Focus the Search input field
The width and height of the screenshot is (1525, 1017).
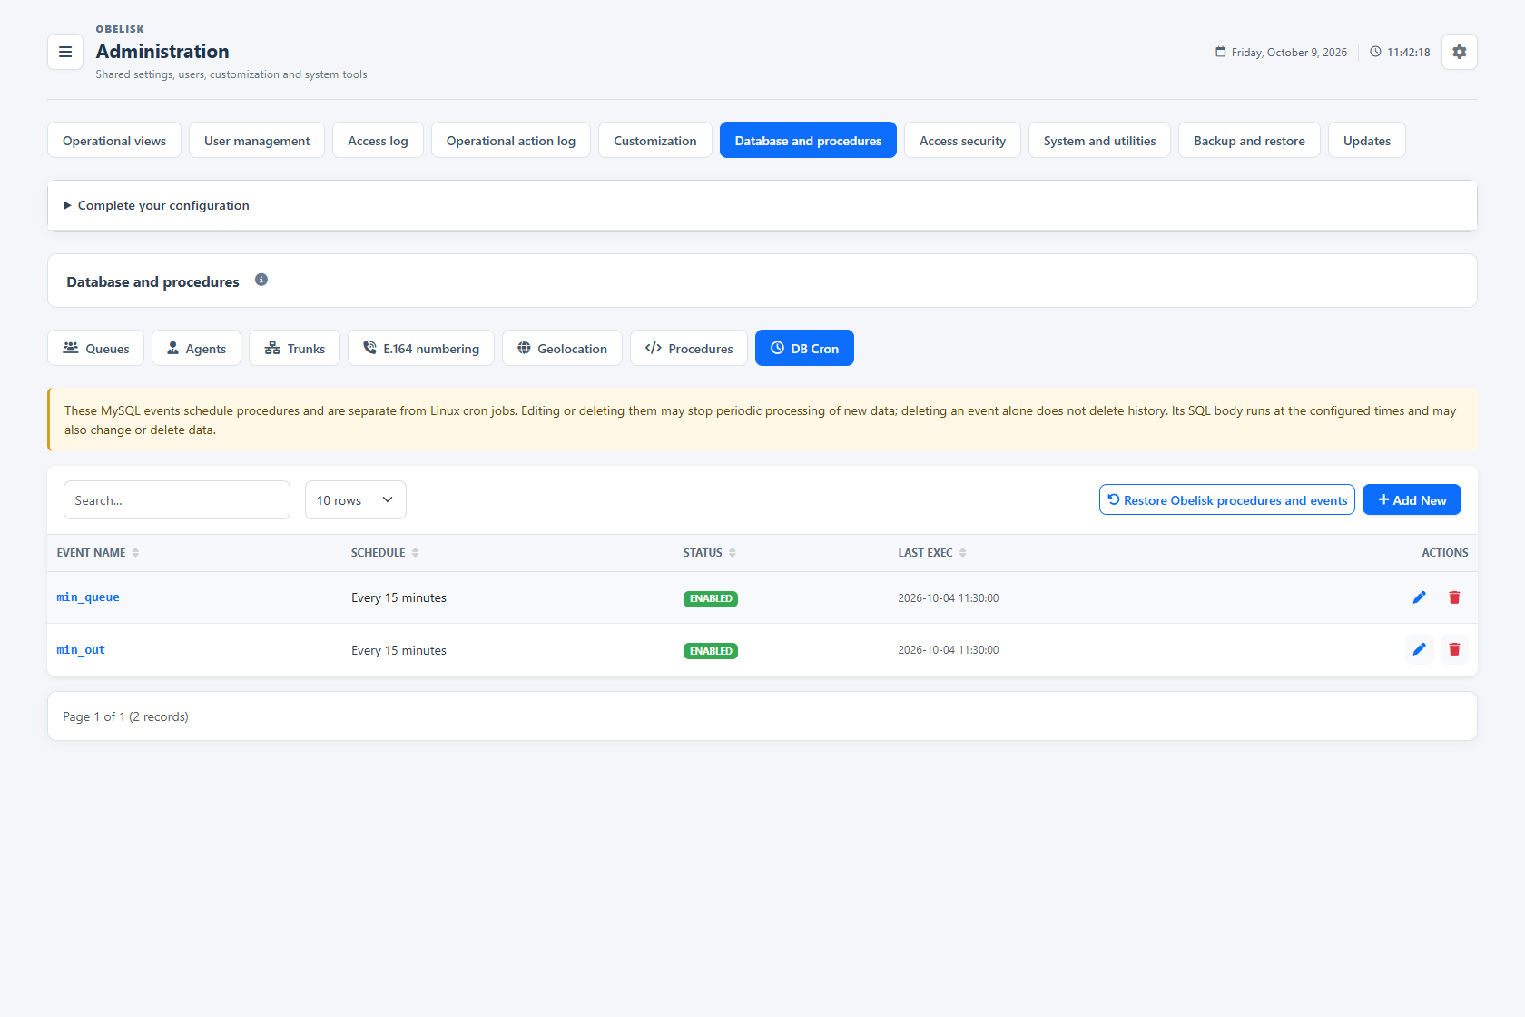tap(177, 500)
